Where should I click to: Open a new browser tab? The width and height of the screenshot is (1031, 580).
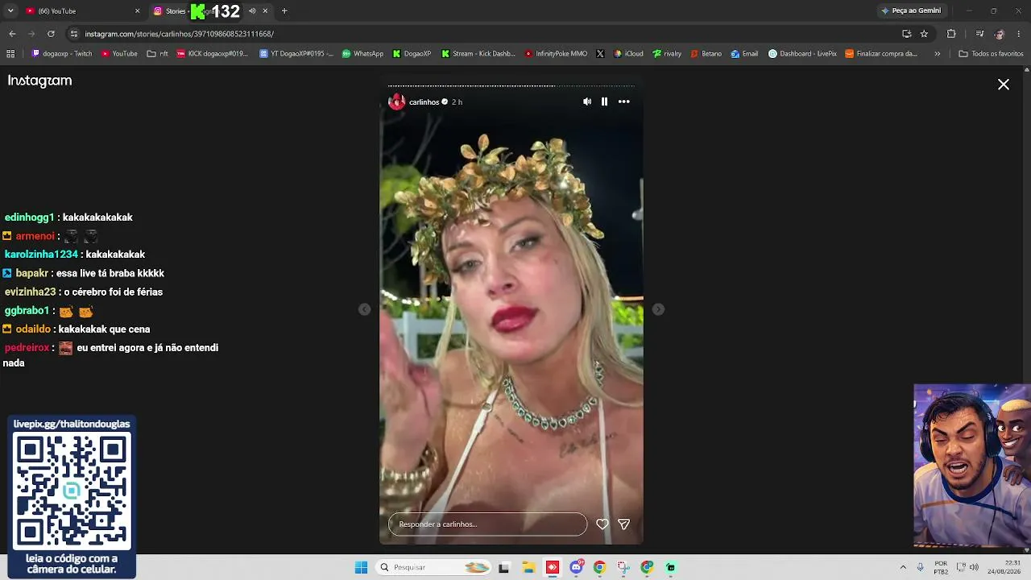coord(284,11)
